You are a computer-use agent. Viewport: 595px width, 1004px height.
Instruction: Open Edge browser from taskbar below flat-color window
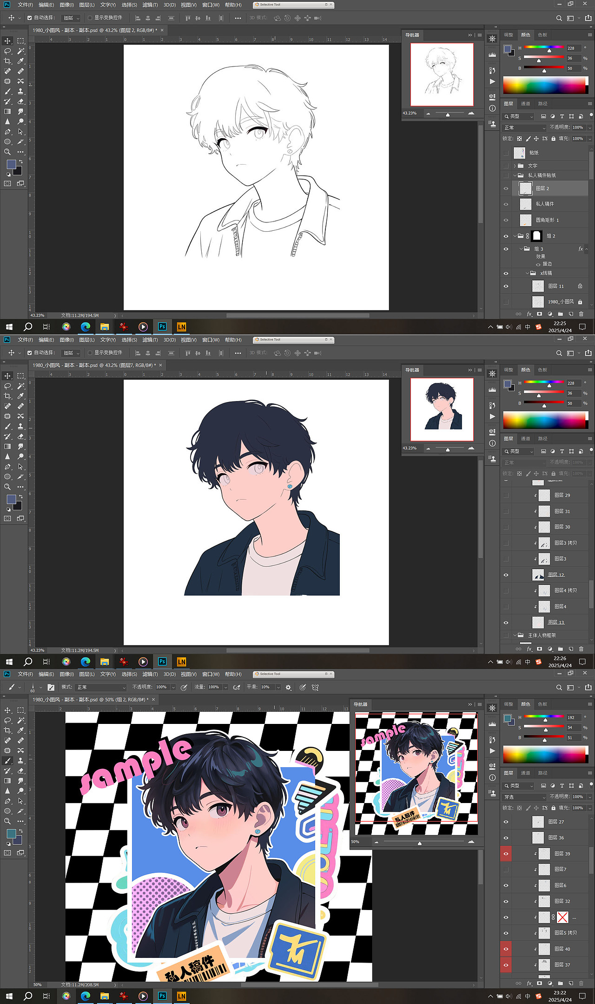click(x=85, y=662)
